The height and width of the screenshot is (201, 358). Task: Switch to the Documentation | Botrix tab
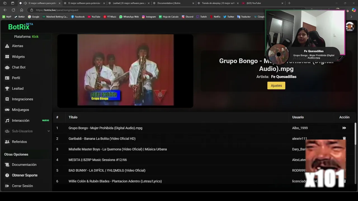pos(173,3)
